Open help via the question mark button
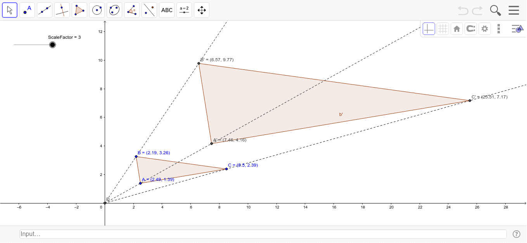The image size is (527, 243). click(517, 234)
